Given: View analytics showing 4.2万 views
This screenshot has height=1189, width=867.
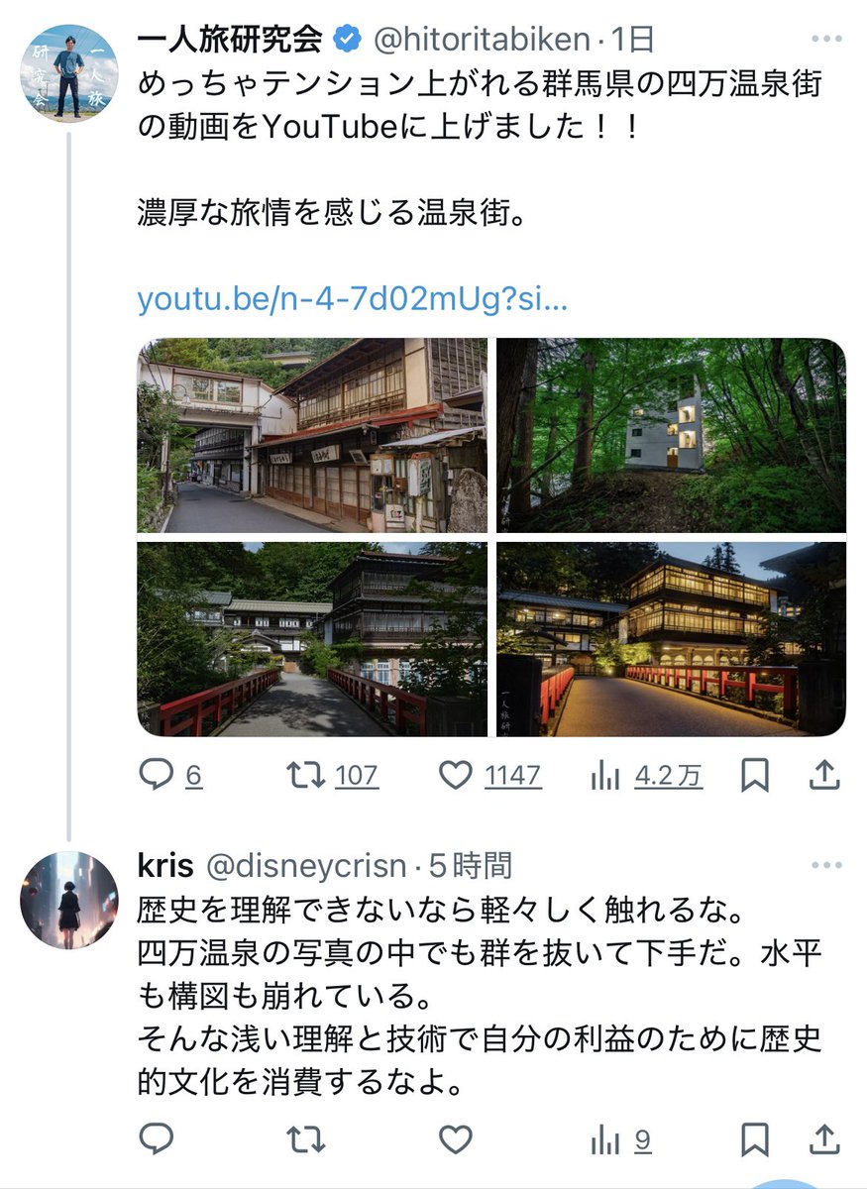Looking at the screenshot, I should tap(646, 776).
